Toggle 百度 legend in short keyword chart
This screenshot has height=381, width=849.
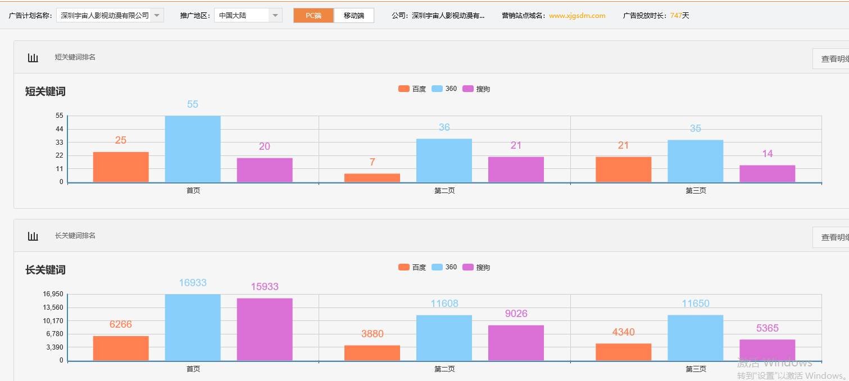412,89
